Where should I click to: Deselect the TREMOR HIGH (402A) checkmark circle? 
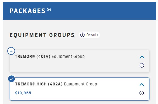tap(11, 79)
